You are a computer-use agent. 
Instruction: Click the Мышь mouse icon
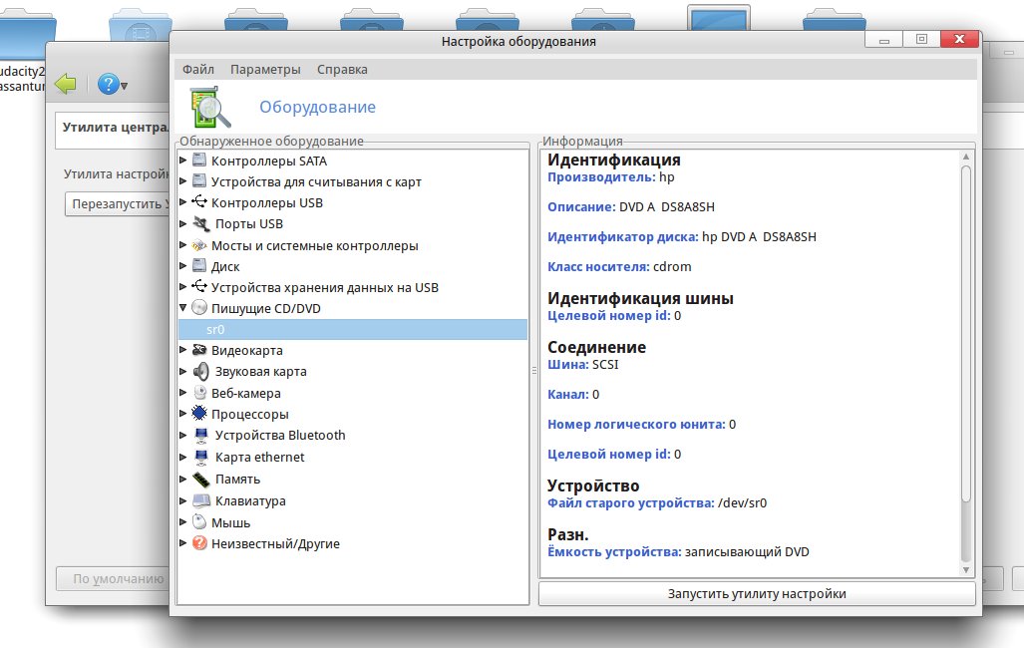coord(199,522)
